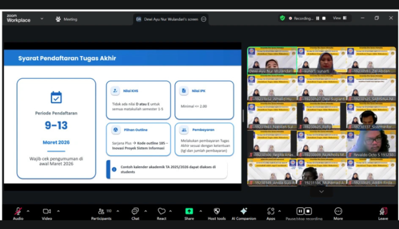Viewport: 399px width, 229px height.
Task: Stop recording in bottom toolbar
Action: pyautogui.click(x=308, y=211)
